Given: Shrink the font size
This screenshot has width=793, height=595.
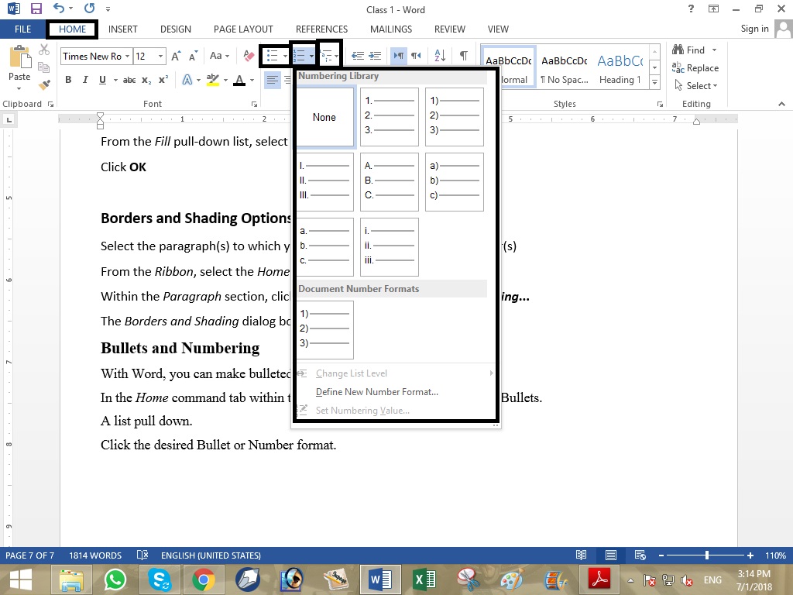Looking at the screenshot, I should (193, 56).
